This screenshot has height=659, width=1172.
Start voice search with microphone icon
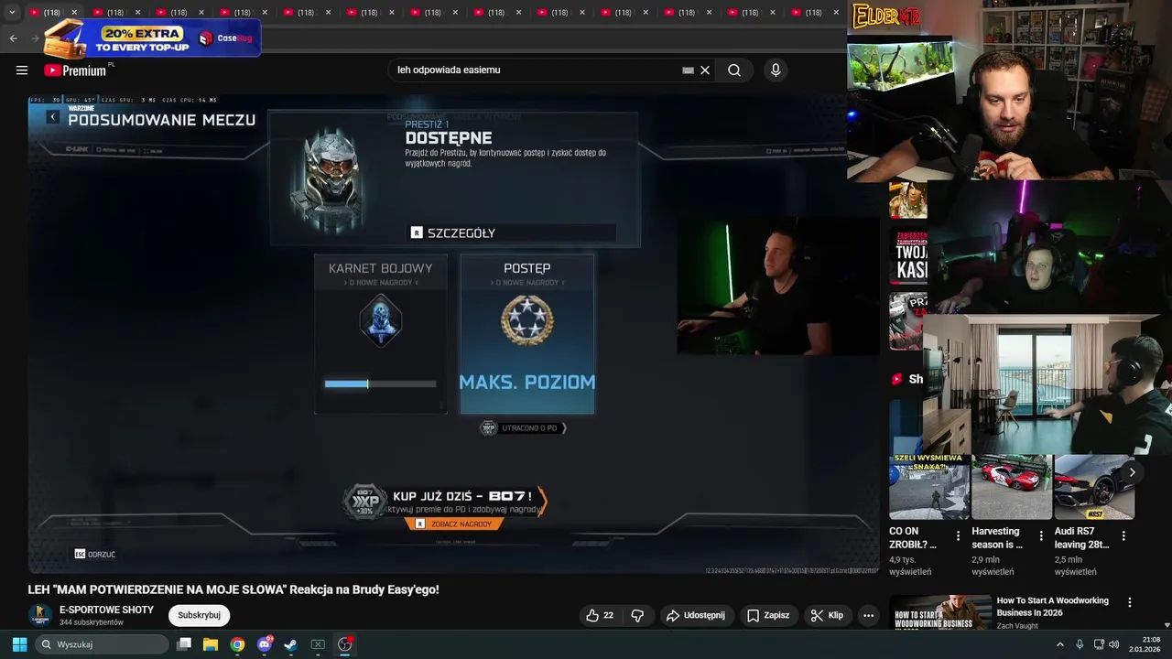pyautogui.click(x=776, y=70)
